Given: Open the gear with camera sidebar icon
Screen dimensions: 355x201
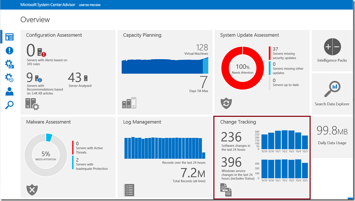Looking at the screenshot, I should pyautogui.click(x=9, y=64).
